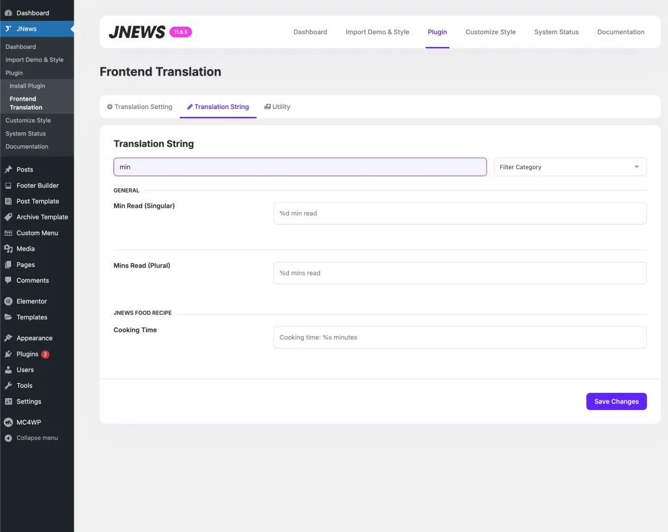Click the Appearance paintbrush icon

pyautogui.click(x=8, y=338)
